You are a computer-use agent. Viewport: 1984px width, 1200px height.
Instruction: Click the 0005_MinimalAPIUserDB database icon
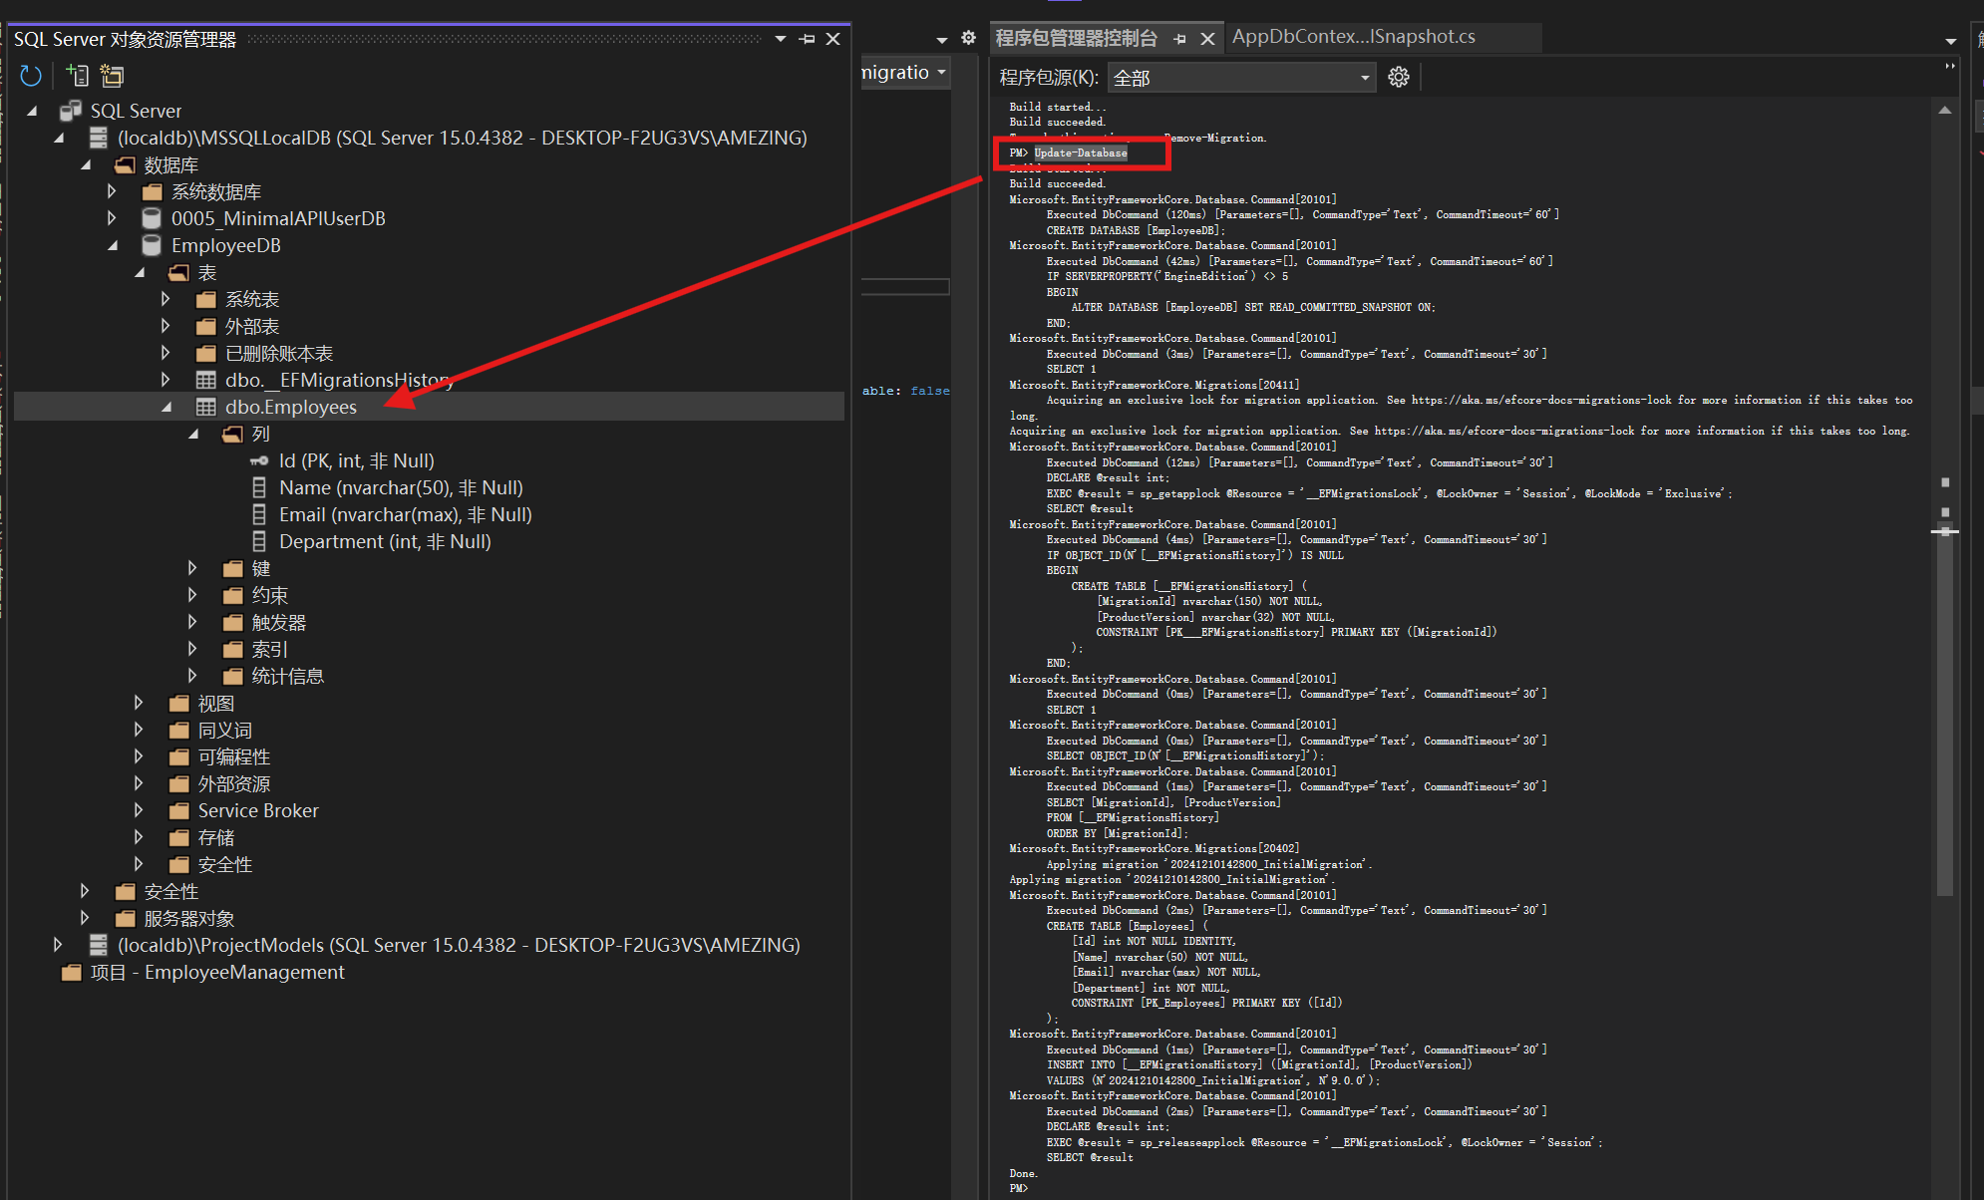pyautogui.click(x=152, y=218)
